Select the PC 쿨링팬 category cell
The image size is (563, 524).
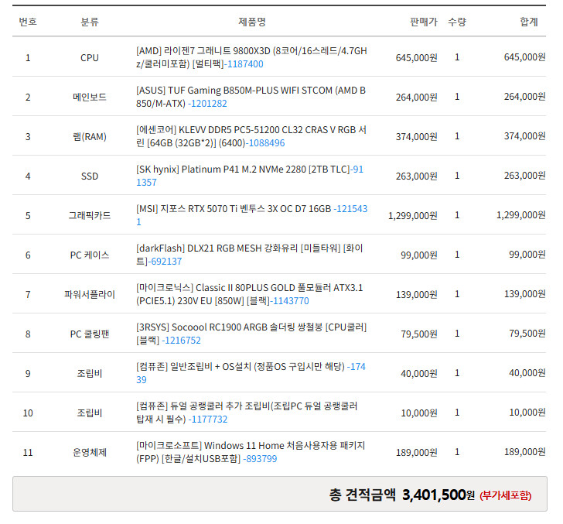(x=90, y=334)
